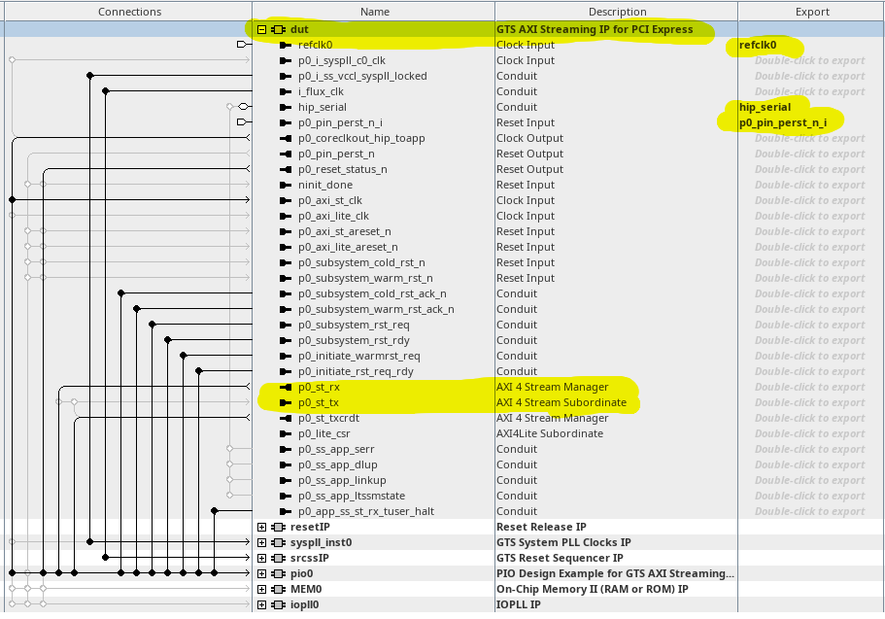Click export placeholder for p0_lite_csr row
This screenshot has width=885, height=619.
tap(809, 433)
